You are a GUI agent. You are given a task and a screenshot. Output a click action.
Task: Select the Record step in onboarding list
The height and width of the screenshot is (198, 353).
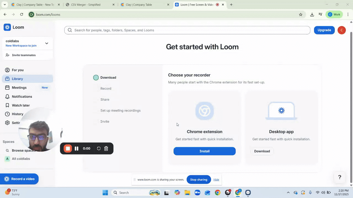(106, 89)
